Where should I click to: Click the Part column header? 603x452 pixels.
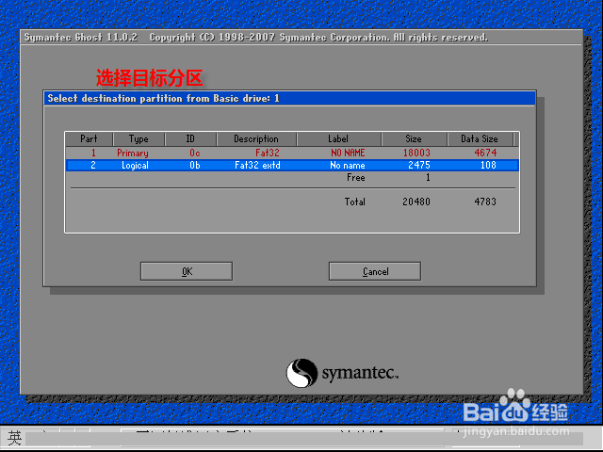point(89,138)
